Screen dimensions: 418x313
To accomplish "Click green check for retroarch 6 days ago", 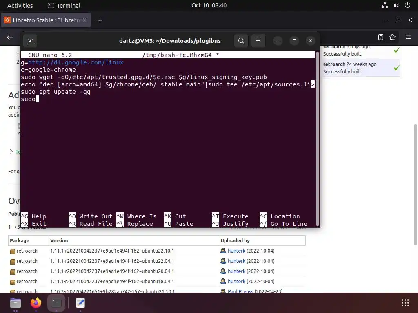I will 396,50.
